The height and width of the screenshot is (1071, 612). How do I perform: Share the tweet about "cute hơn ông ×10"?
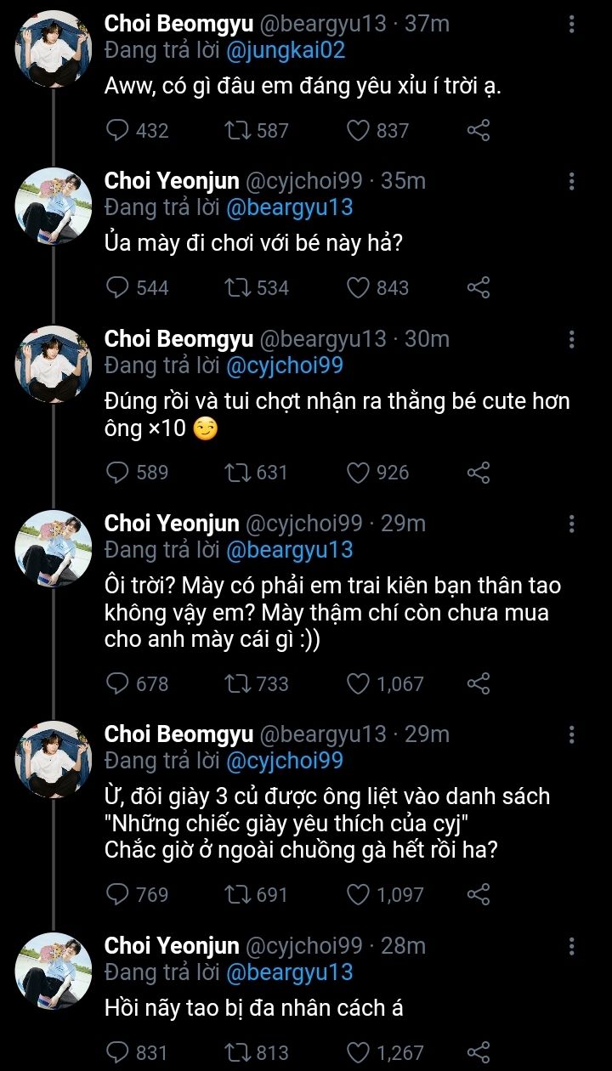pos(479,472)
